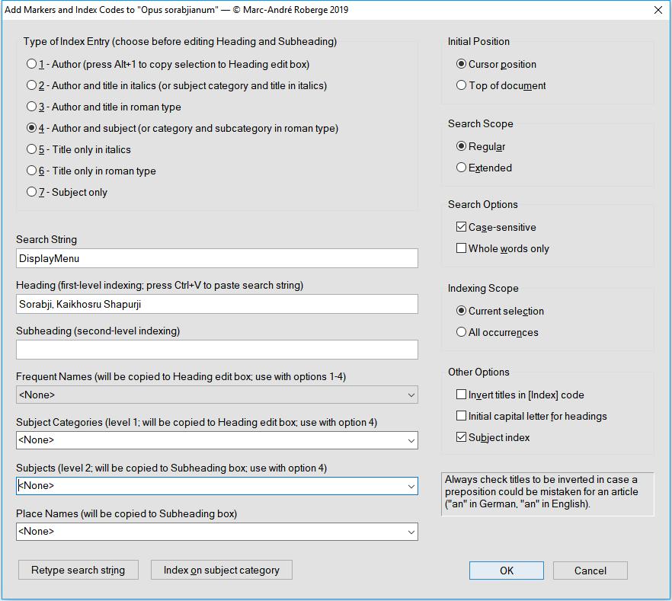Click Index on subject category button

point(221,571)
